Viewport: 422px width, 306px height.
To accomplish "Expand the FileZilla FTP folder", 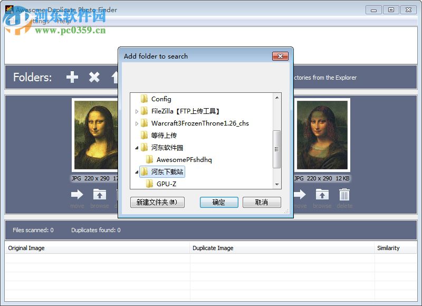I will pos(137,111).
